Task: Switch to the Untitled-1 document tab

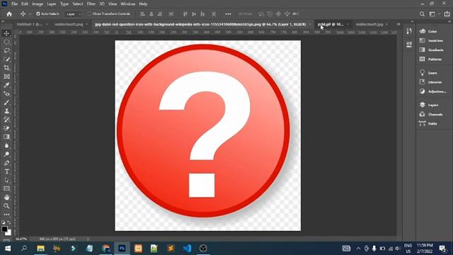Action: pyautogui.click(x=30, y=24)
